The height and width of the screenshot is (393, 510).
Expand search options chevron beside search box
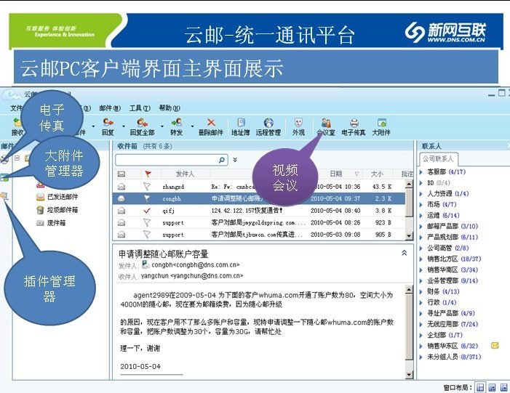235,160
